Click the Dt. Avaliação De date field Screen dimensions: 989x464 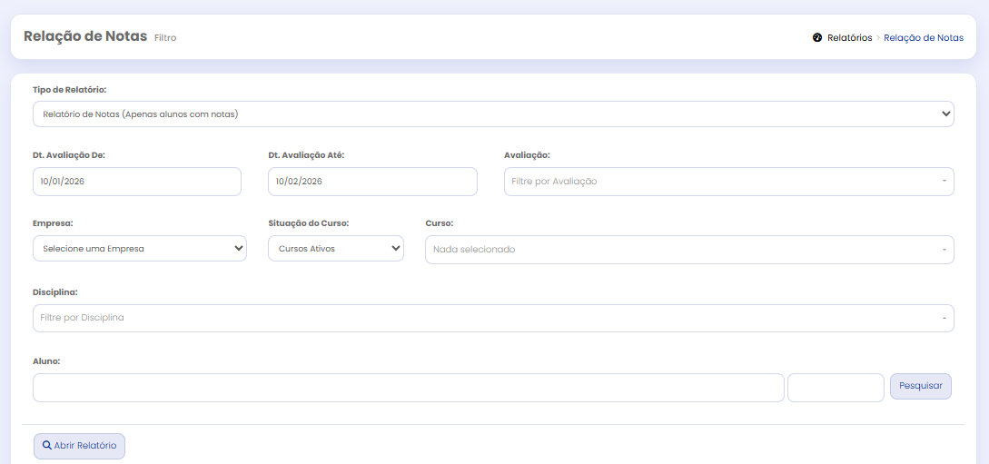[136, 182]
